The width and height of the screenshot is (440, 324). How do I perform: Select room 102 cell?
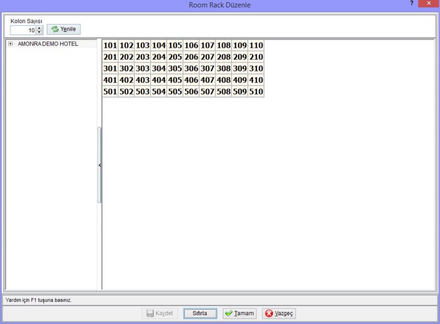[127, 46]
